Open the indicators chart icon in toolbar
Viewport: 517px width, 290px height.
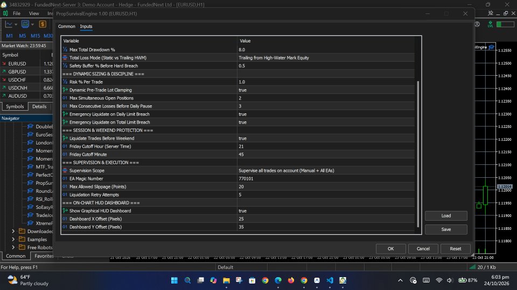coord(25,24)
